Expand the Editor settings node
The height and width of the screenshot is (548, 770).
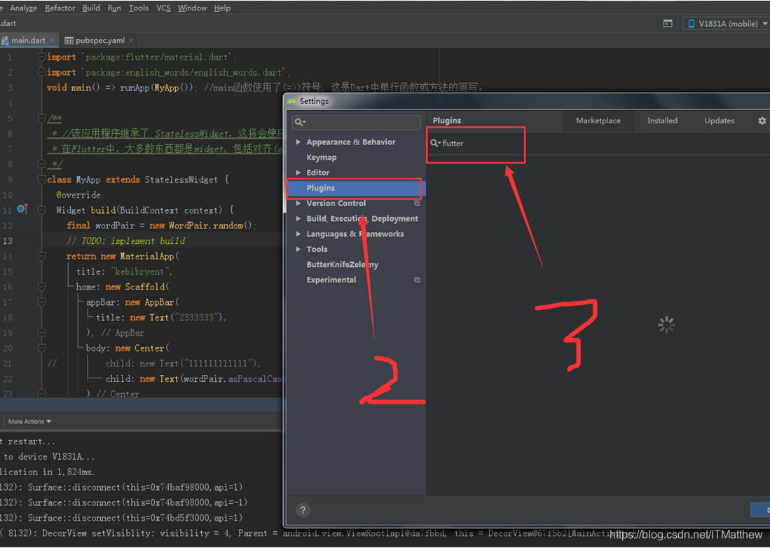(x=298, y=172)
